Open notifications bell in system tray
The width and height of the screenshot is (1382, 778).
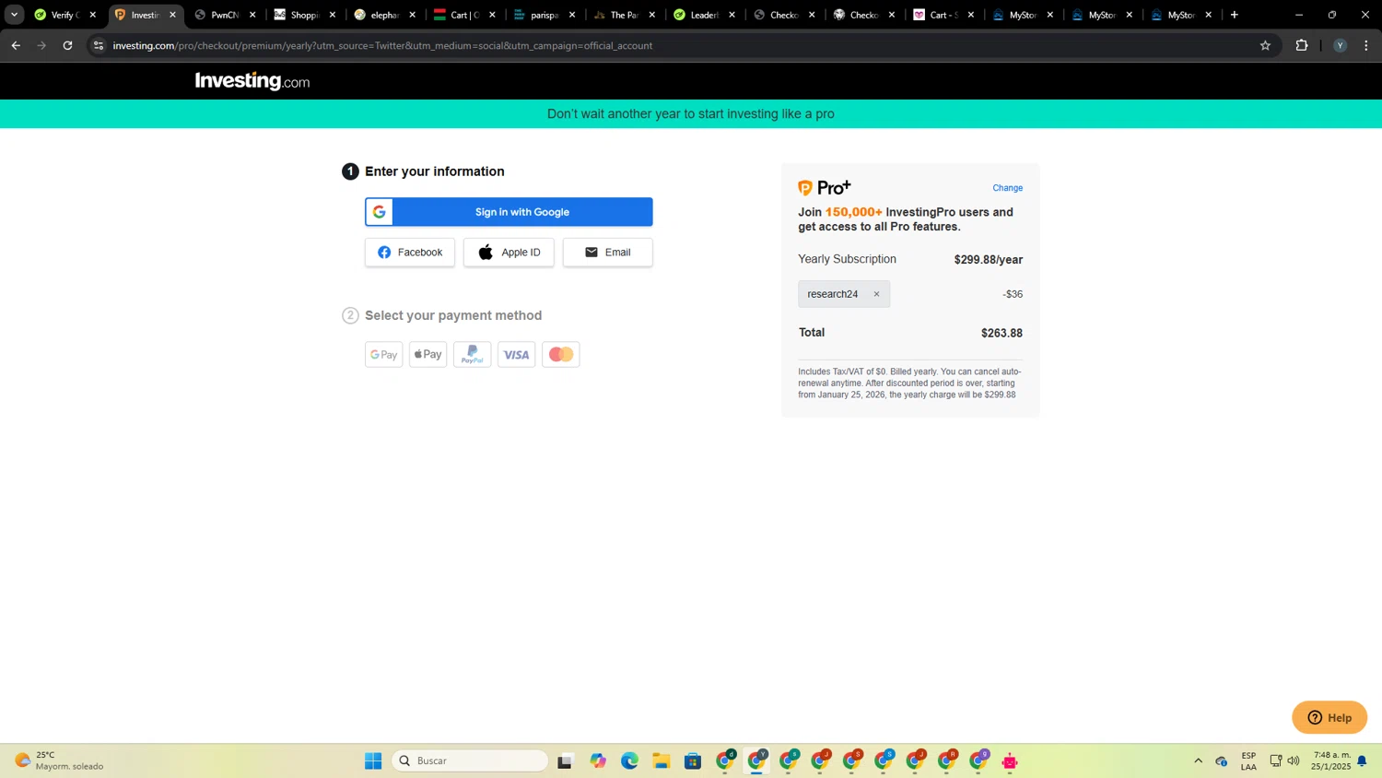coord(1362,760)
